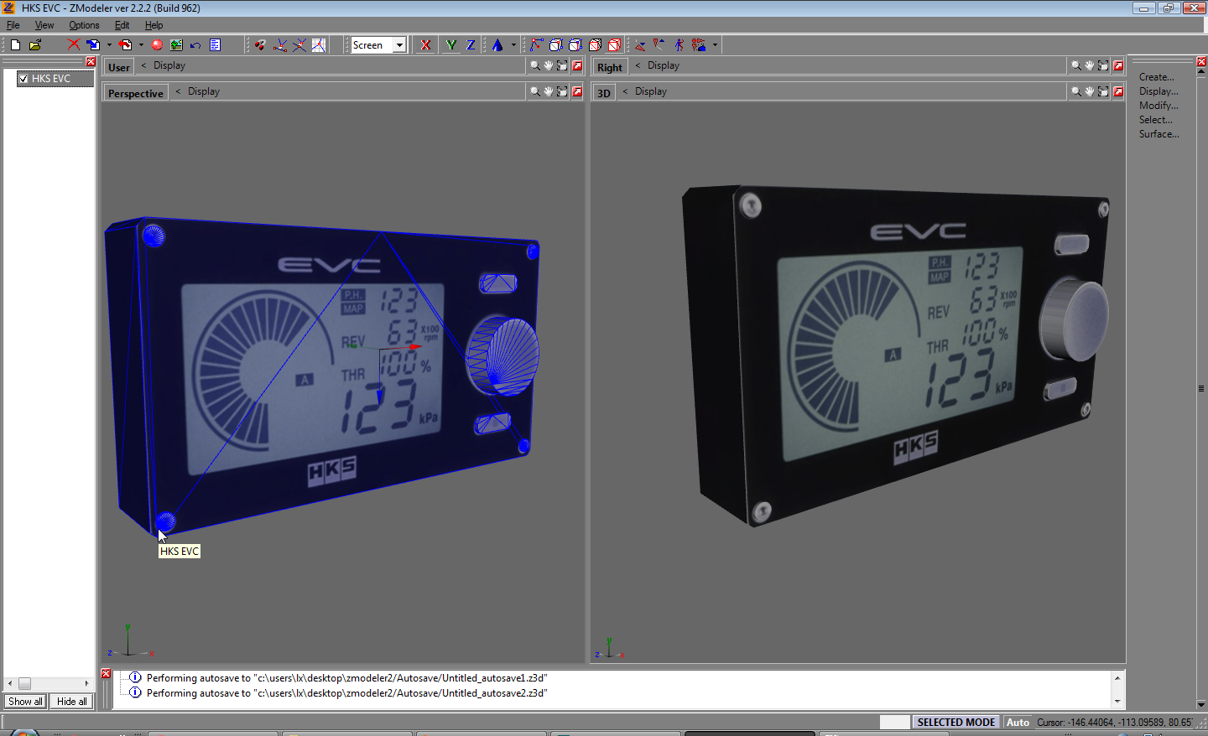The height and width of the screenshot is (736, 1208).
Task: Click the fit-to-view icon in Perspective viewport
Action: coord(562,91)
